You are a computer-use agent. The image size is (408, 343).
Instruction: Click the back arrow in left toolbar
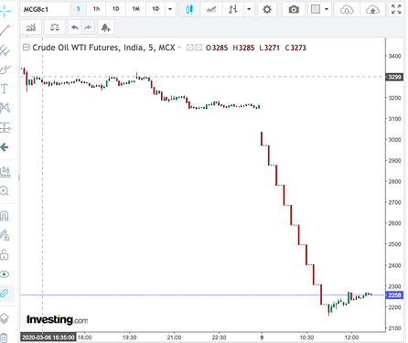pyautogui.click(x=5, y=147)
